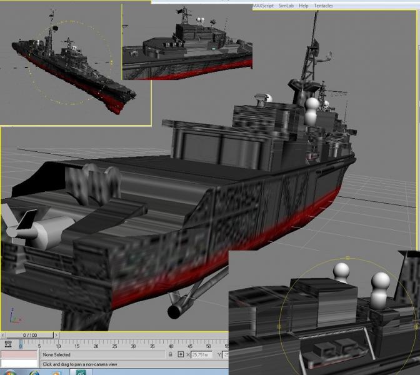
Task: Click the Windows Start orb
Action: (x=10, y=372)
